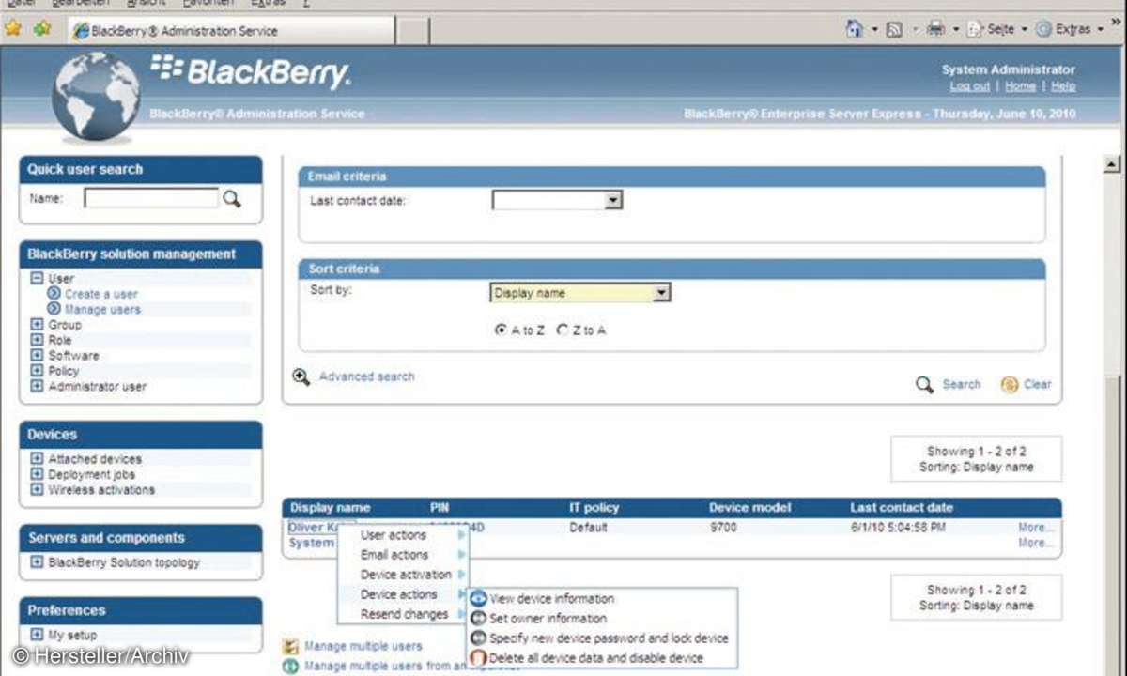This screenshot has height=676, width=1127.
Task: Click the Search magnifier icon
Action: 924,384
